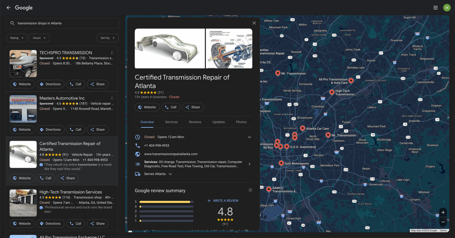Click the Google logo
Image resolution: width=455 pixels, height=238 pixels.
pos(24,8)
